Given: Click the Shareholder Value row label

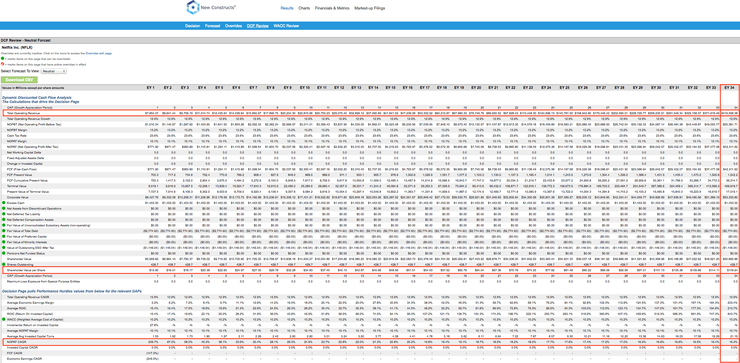Looking at the screenshot, I should (19, 259).
